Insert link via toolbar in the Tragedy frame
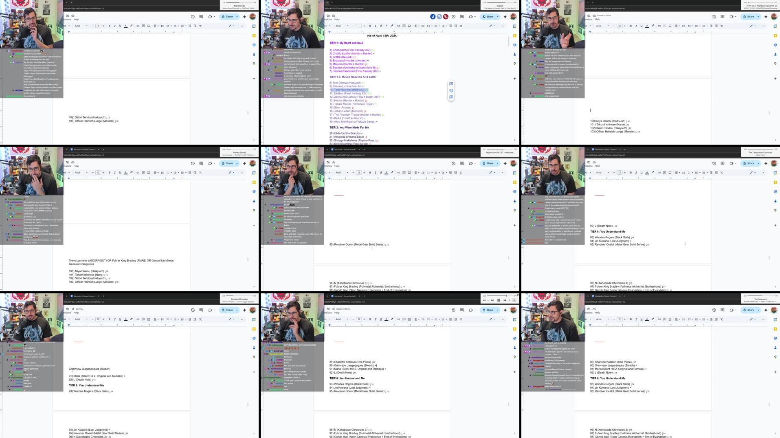The height and width of the screenshot is (438, 780). coord(398,26)
